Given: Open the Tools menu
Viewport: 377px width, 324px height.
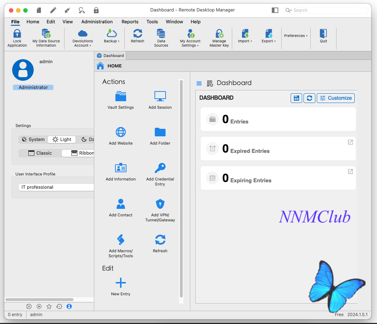Looking at the screenshot, I should (x=152, y=22).
